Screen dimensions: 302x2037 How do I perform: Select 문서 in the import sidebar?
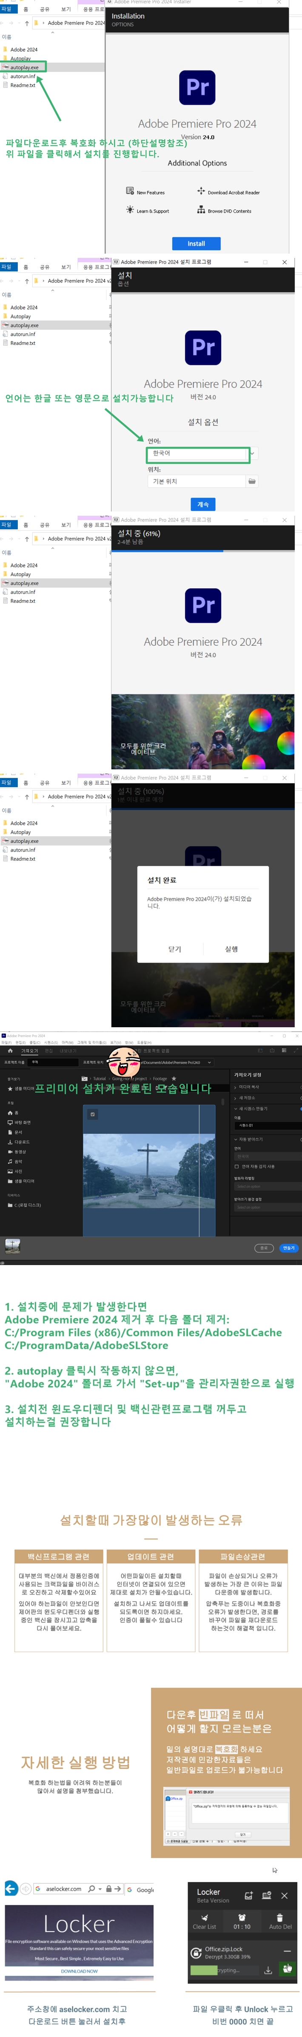click(x=16, y=1132)
